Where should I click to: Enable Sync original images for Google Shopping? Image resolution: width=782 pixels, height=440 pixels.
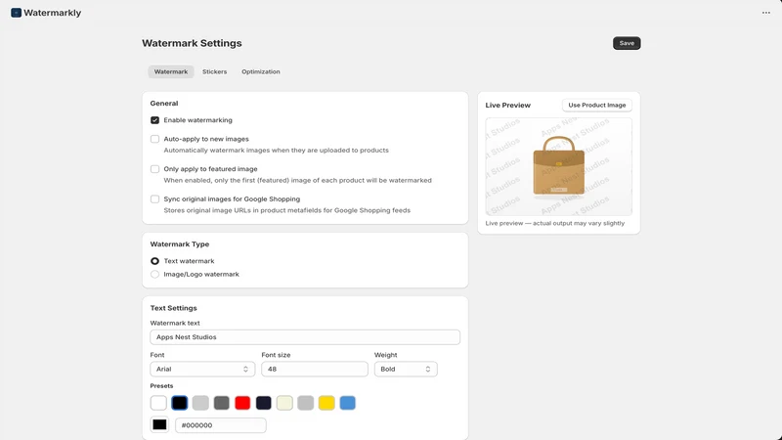click(154, 199)
